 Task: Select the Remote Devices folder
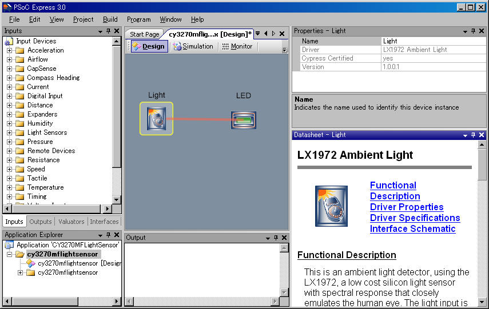[x=51, y=151]
